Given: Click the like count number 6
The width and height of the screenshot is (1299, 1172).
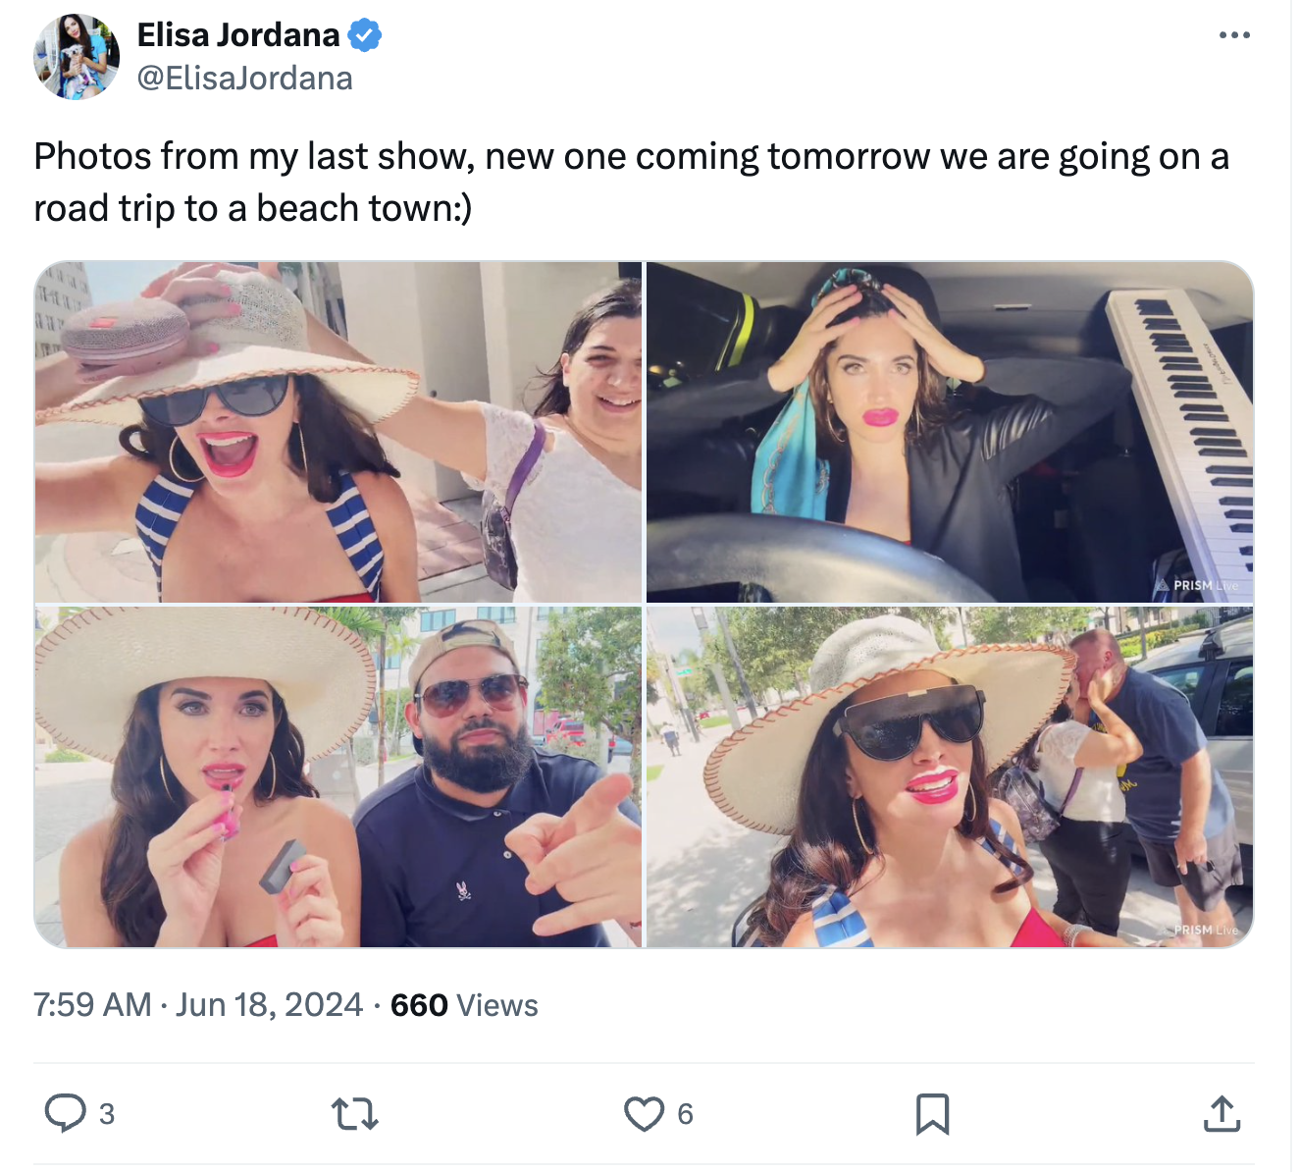Looking at the screenshot, I should (685, 1114).
